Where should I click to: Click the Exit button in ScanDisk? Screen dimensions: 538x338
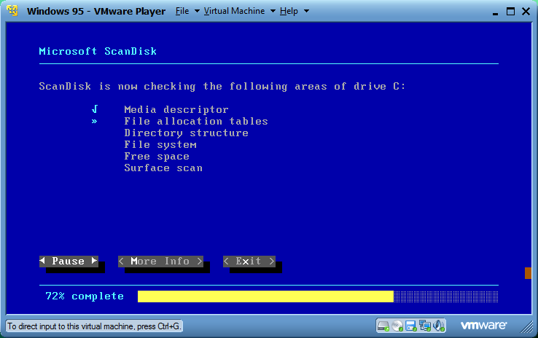[249, 262]
